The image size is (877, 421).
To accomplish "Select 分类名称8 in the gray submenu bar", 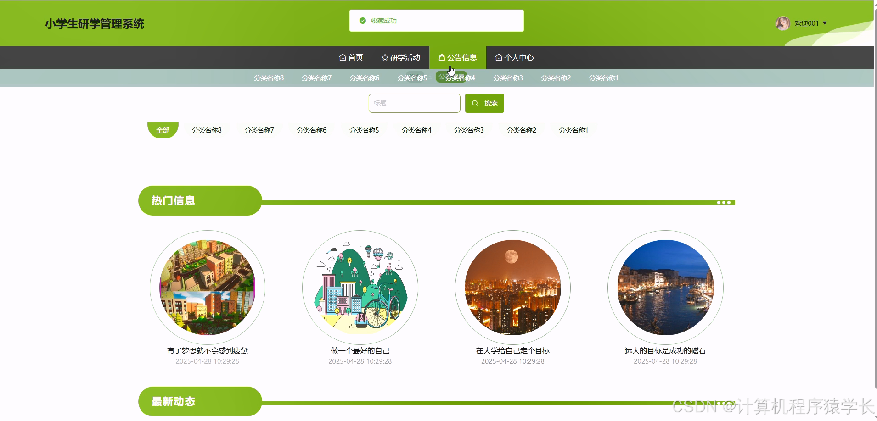I will coord(269,78).
